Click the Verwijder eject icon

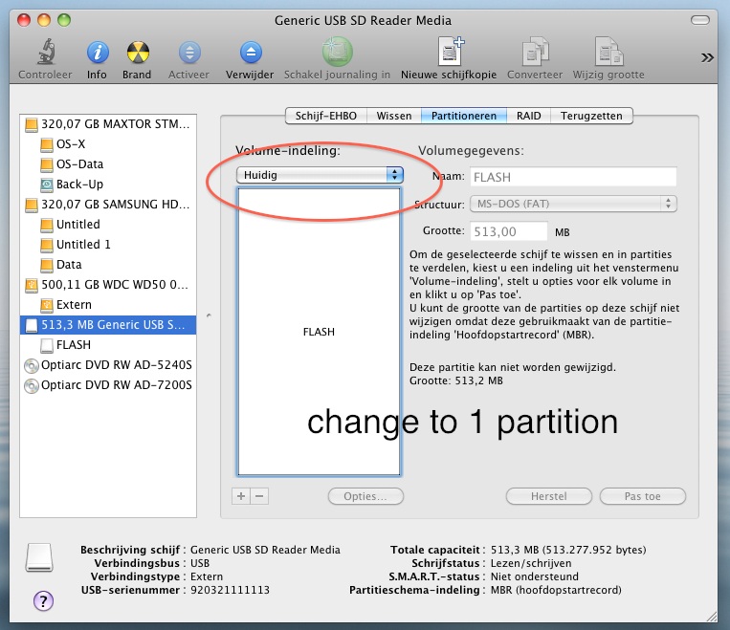click(251, 53)
